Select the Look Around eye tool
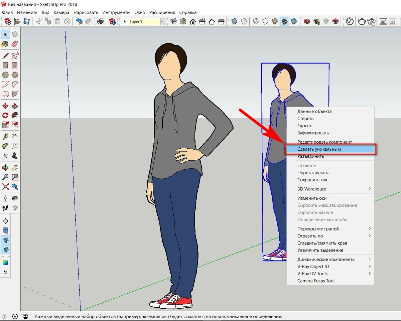This screenshot has height=321, width=401. tap(15, 198)
